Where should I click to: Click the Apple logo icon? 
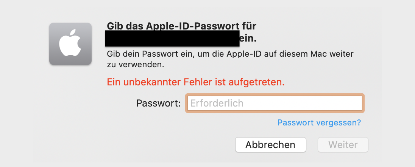pyautogui.click(x=70, y=44)
